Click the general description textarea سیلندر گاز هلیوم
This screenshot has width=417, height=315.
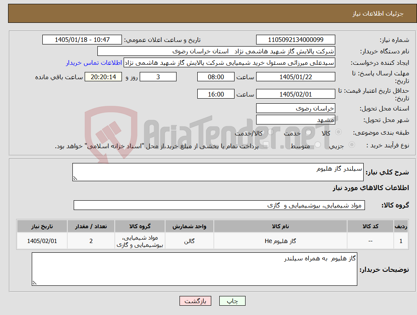pos(218,172)
